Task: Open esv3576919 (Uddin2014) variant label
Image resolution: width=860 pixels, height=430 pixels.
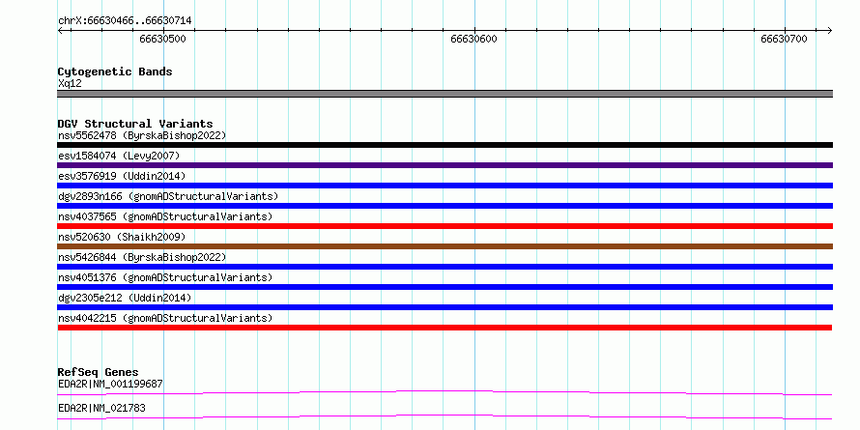Action: click(122, 176)
